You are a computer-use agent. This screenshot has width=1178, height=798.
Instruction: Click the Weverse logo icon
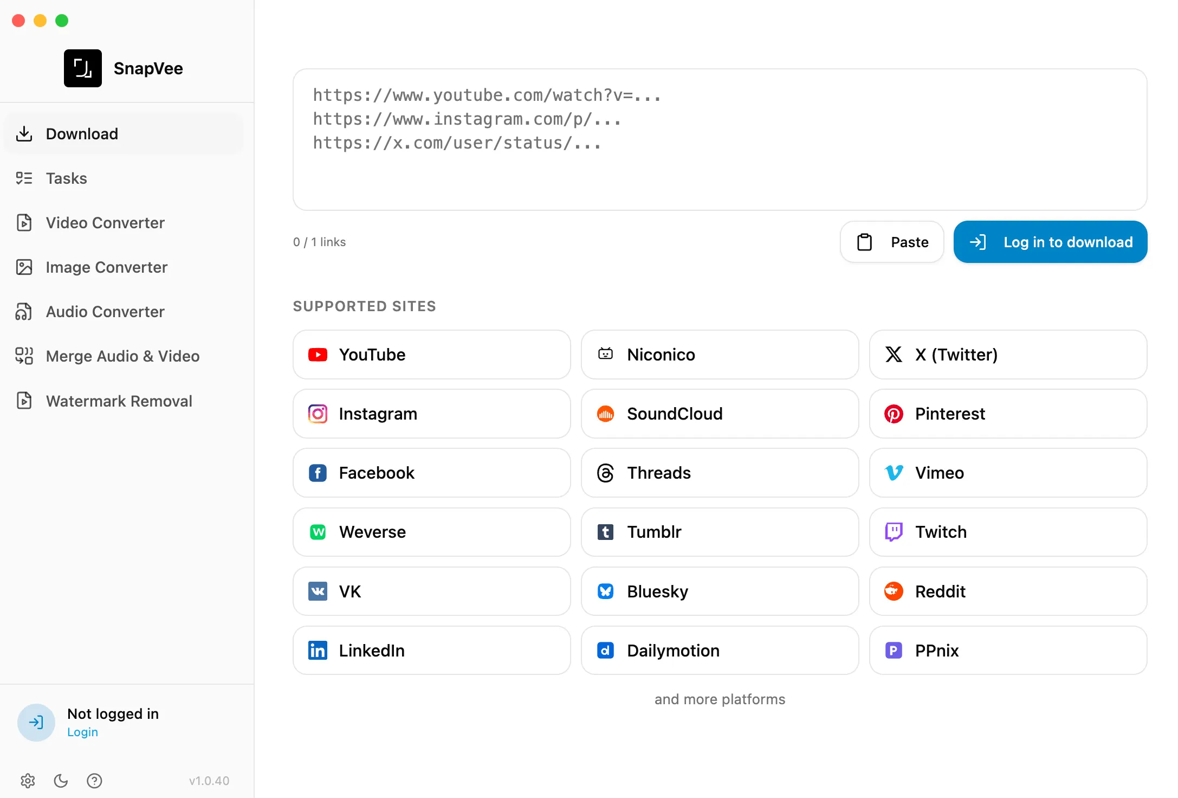(x=318, y=532)
